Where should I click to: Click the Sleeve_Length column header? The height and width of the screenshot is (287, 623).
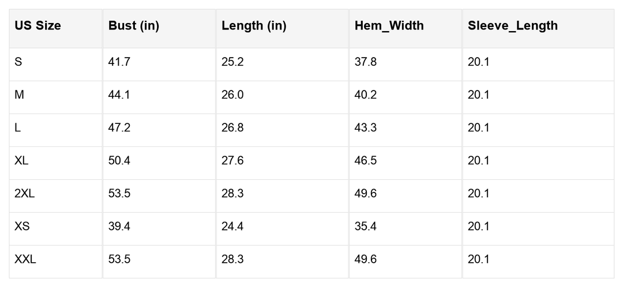513,26
